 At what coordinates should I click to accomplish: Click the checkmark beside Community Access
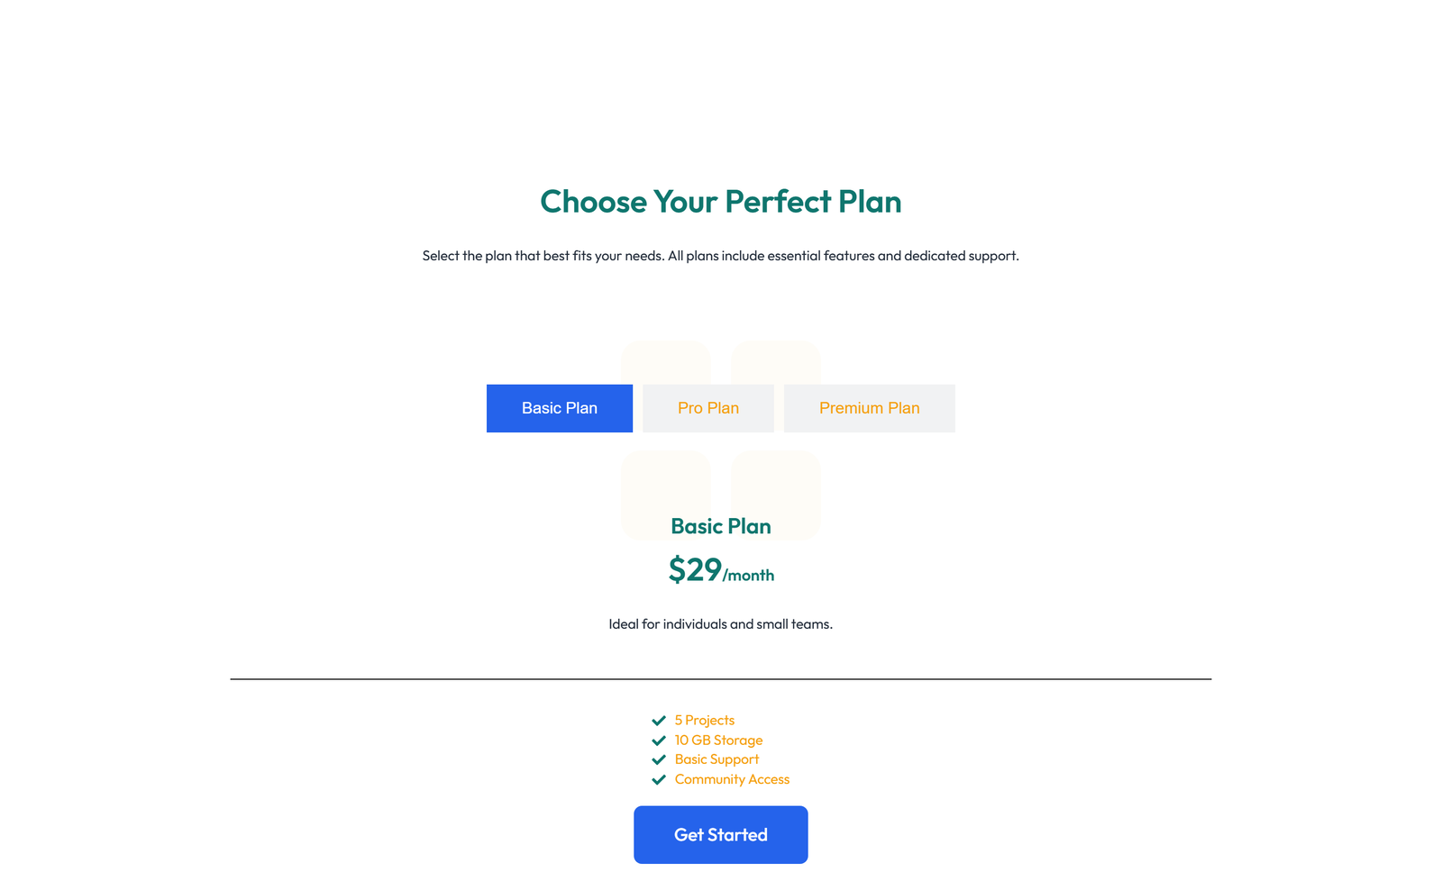pyautogui.click(x=659, y=779)
